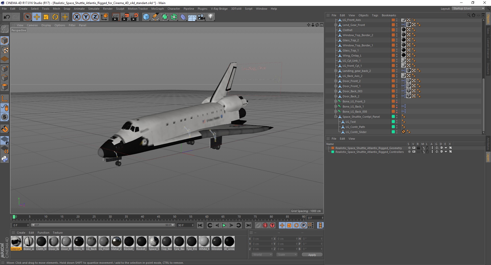Viewport: 491px width, 265px height.
Task: Click the Undo arrow icon
Action: [7, 17]
